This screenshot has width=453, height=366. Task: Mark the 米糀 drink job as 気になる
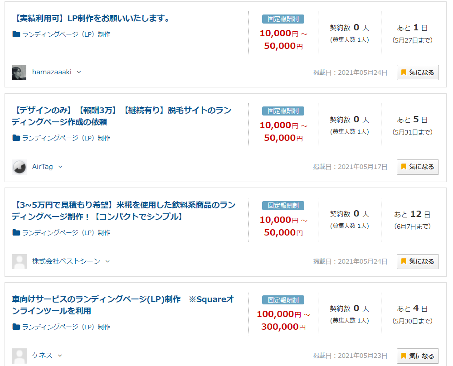418,261
